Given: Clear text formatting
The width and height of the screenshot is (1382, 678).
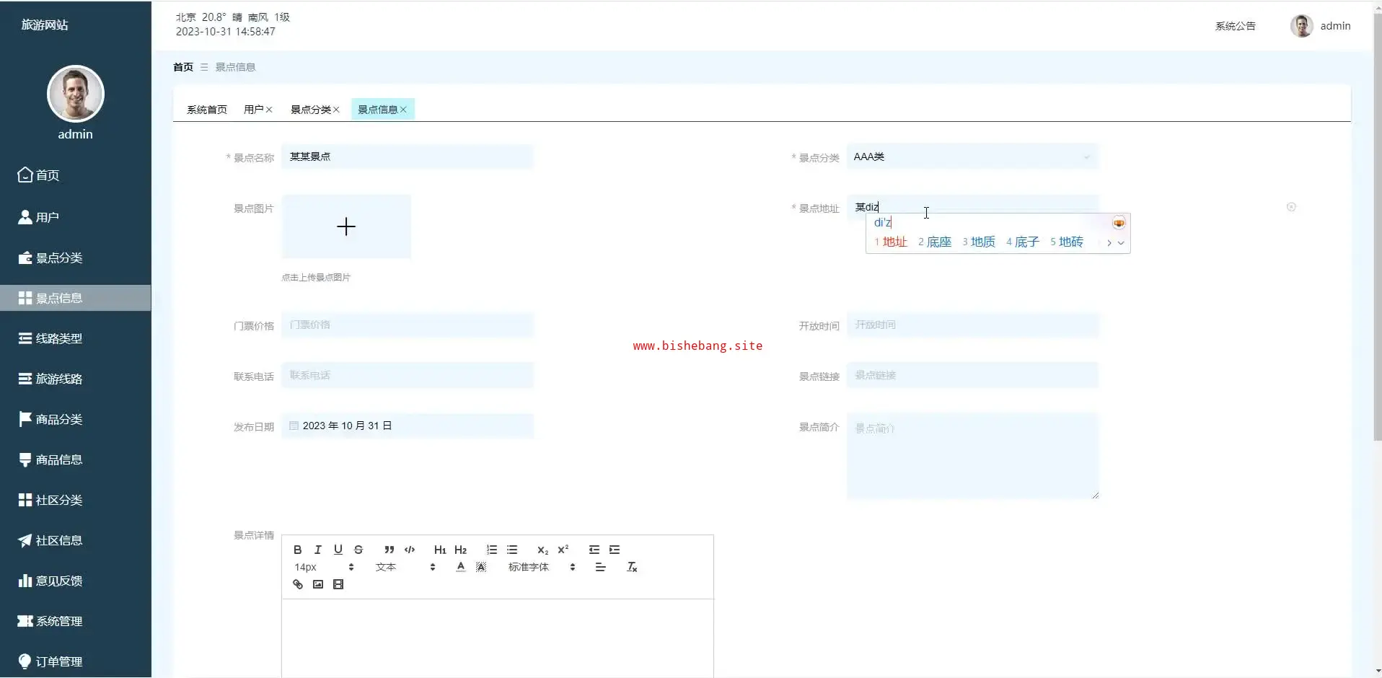Looking at the screenshot, I should [632, 567].
